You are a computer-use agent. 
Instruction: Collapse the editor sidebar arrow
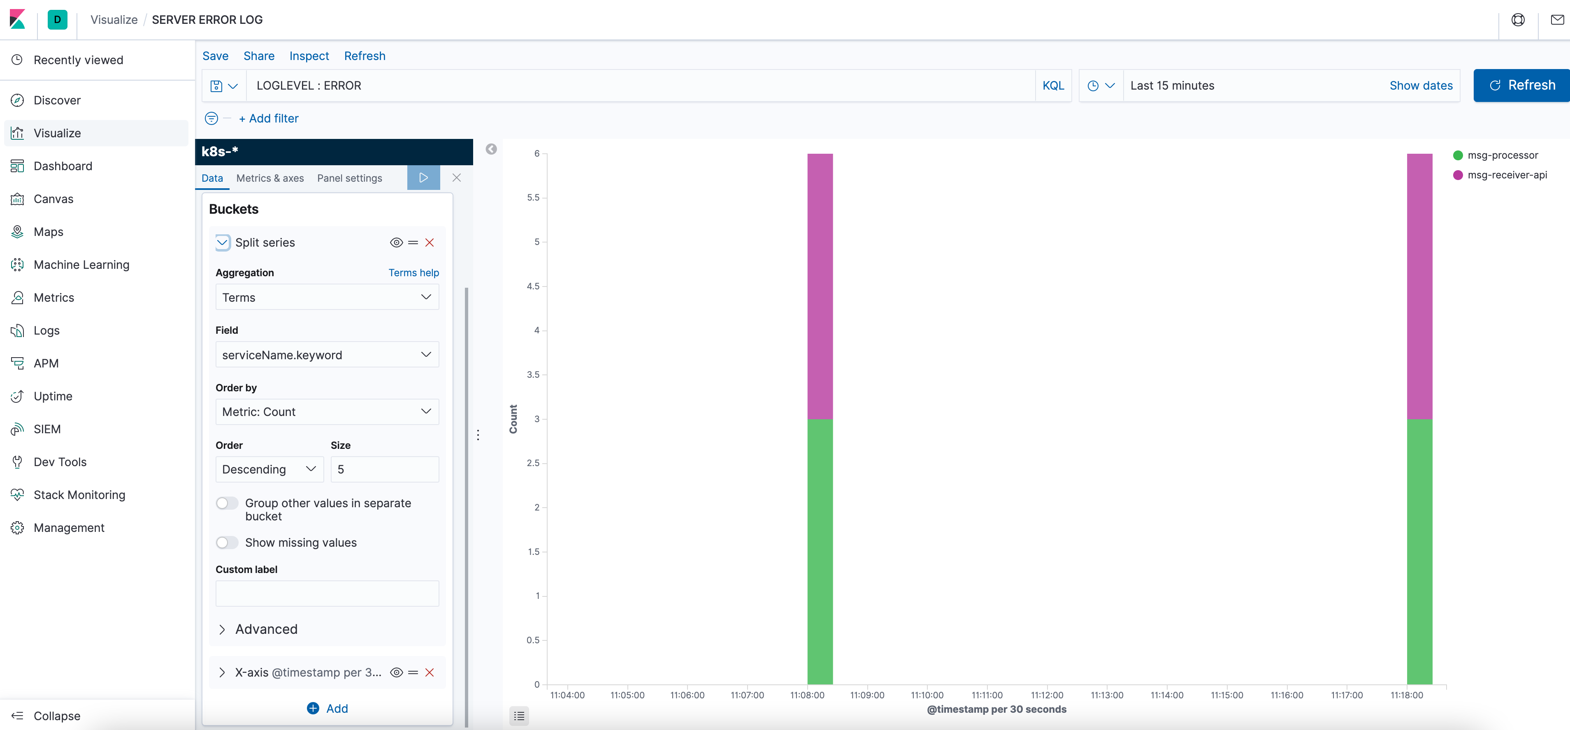point(491,149)
